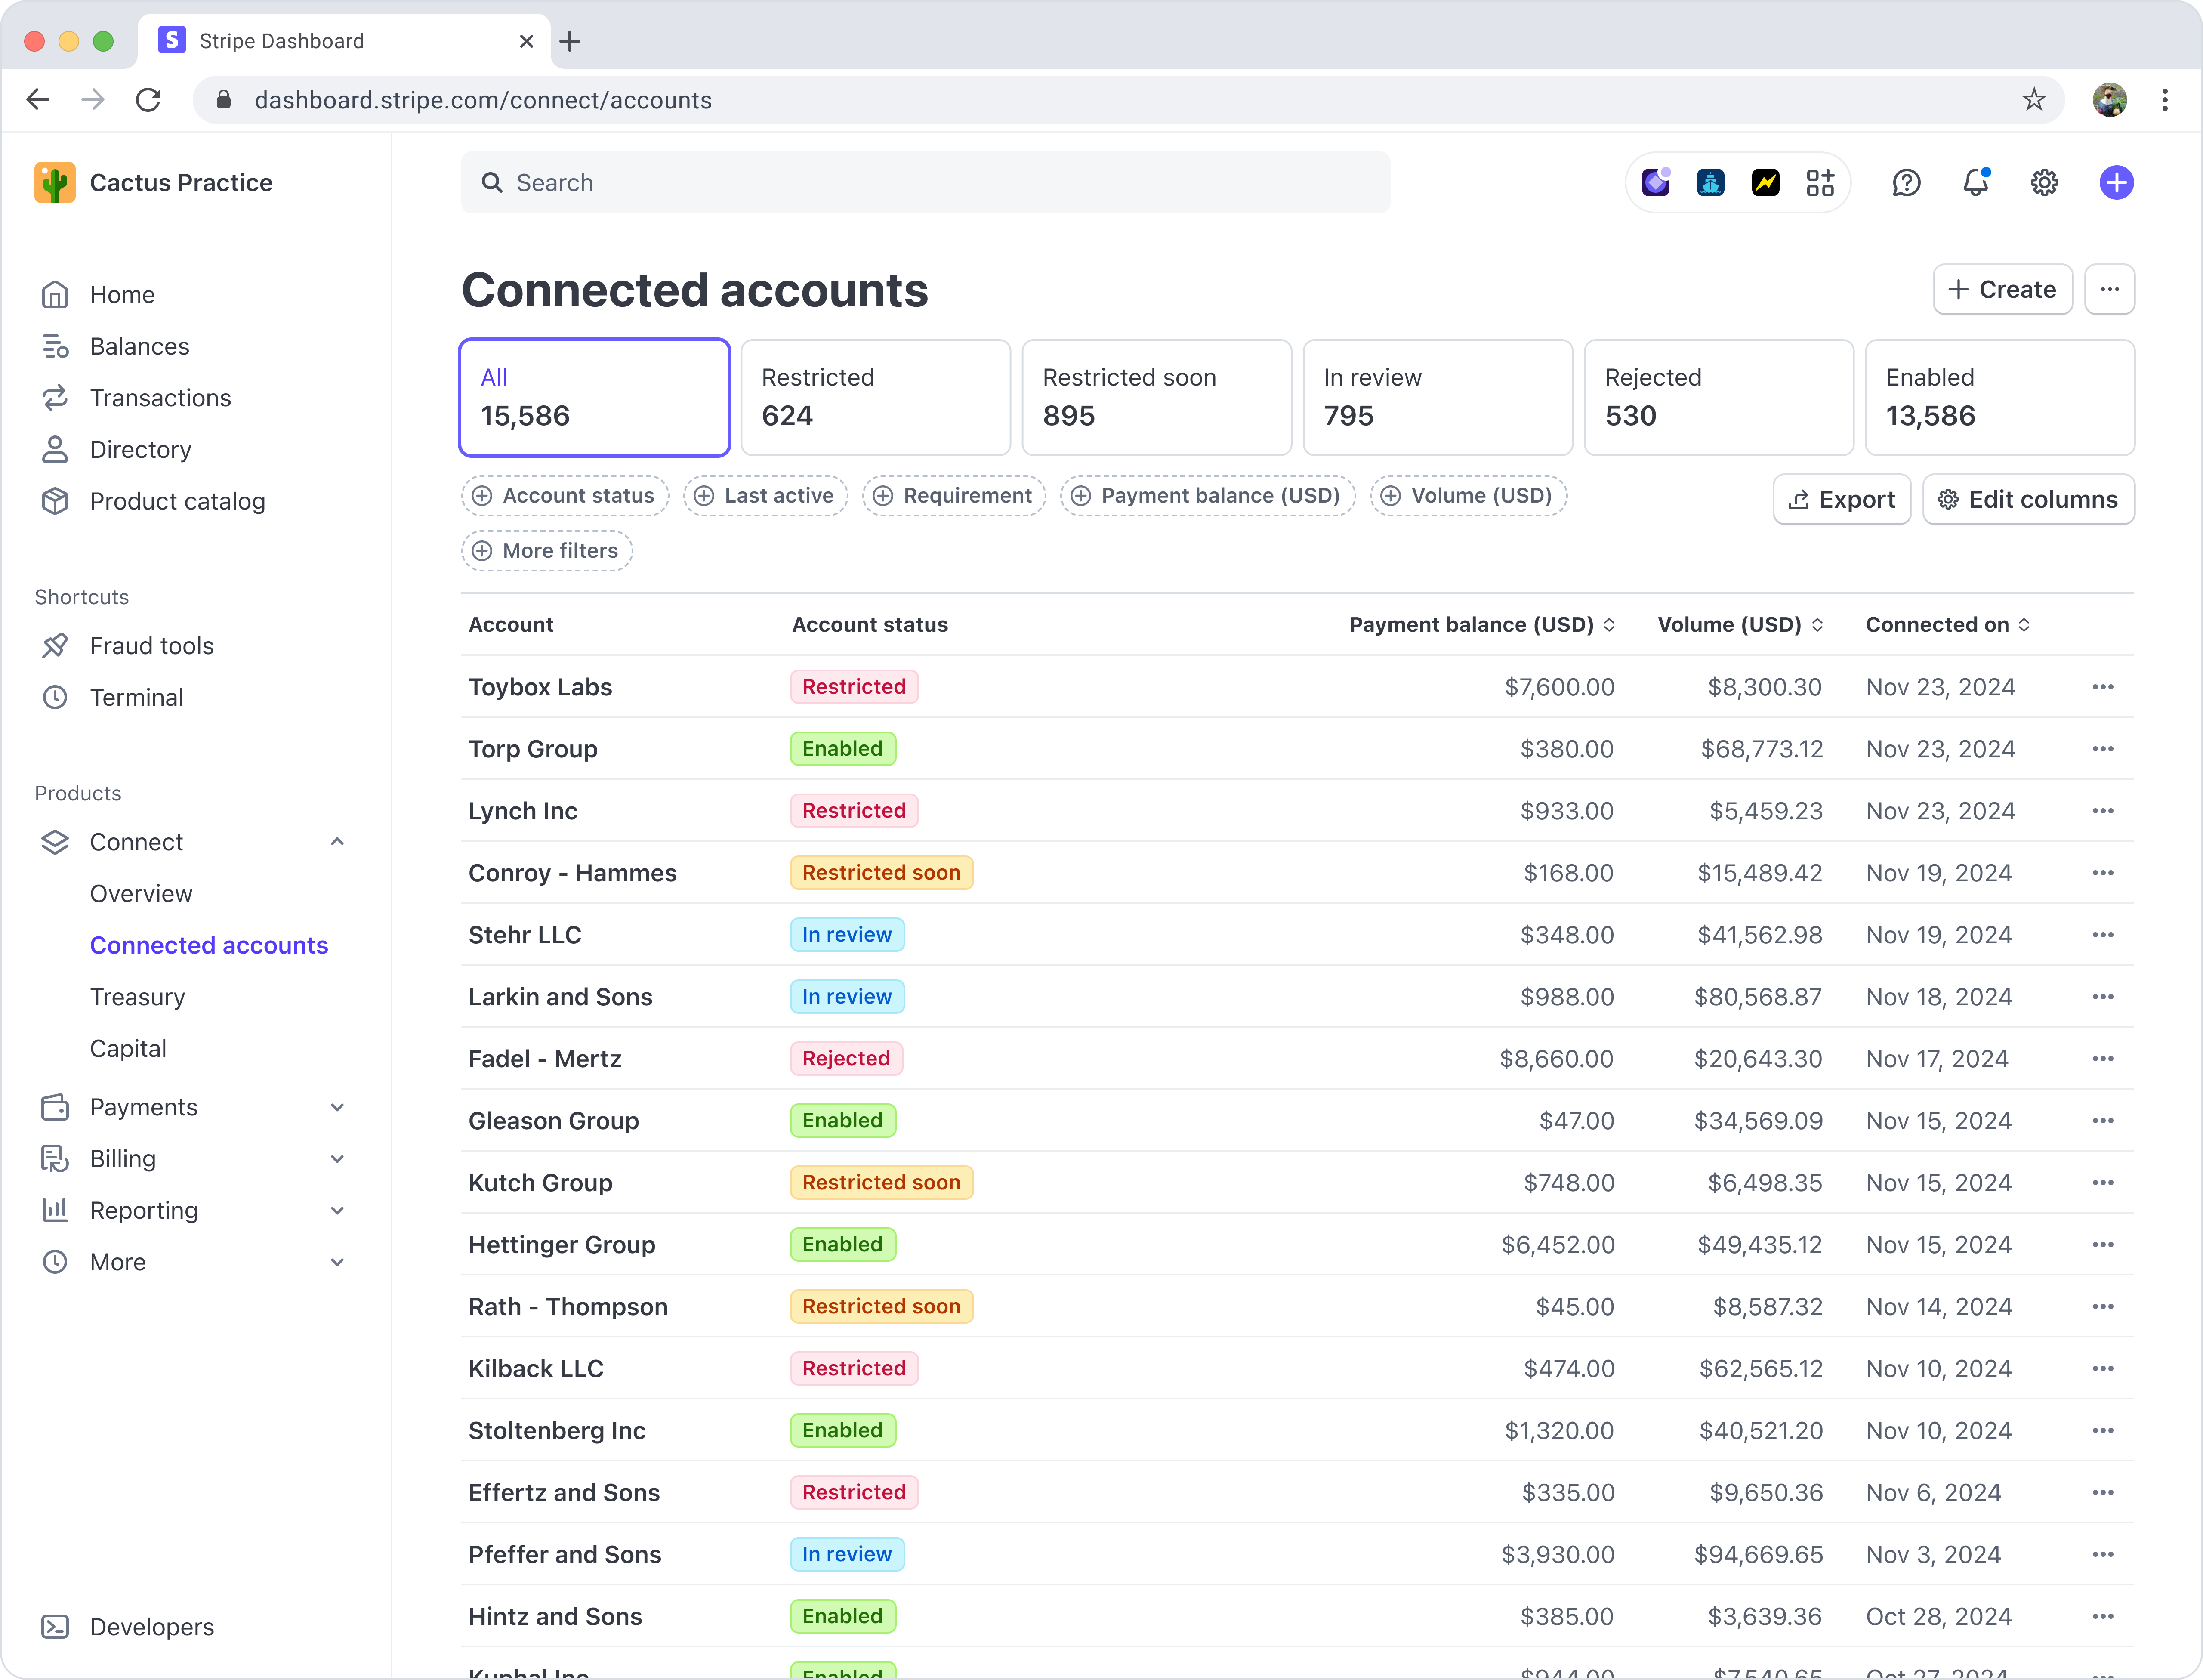The image size is (2203, 1680).
Task: Open the Account status filter
Action: click(x=565, y=496)
